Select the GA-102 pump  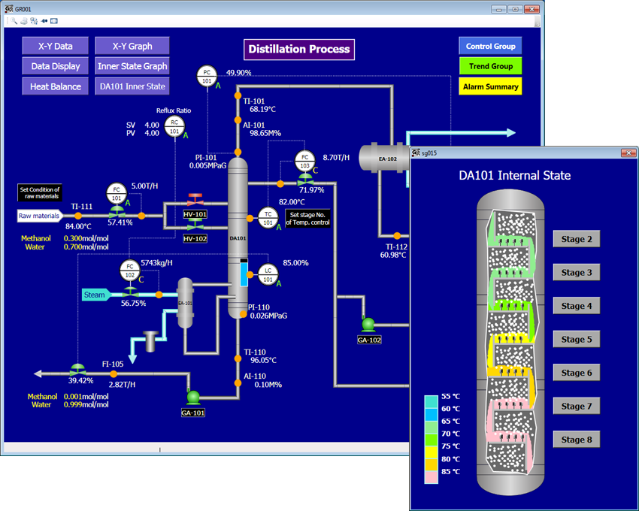pyautogui.click(x=368, y=325)
